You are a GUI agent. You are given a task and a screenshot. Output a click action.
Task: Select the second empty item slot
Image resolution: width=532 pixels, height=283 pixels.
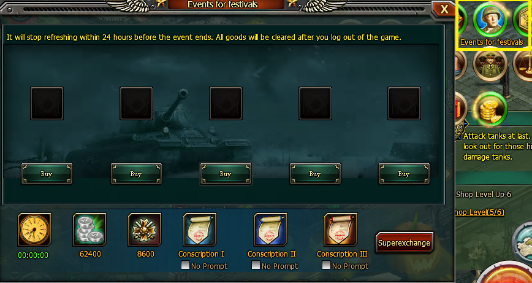(136, 103)
